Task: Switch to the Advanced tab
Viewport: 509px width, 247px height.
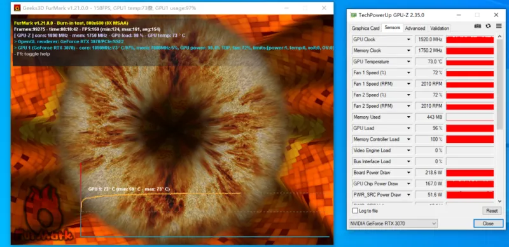Action: point(415,28)
